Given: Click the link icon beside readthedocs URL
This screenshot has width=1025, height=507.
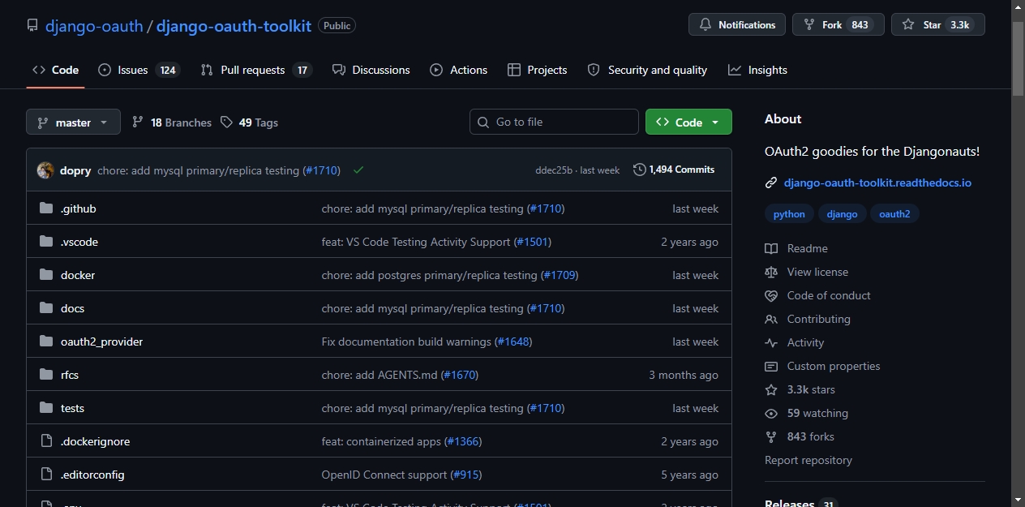Looking at the screenshot, I should point(771,183).
